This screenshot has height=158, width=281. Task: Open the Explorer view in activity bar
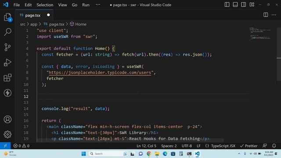[7, 17]
